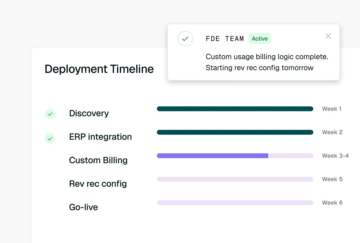Click the FDE TEAM notification title
Screen dimensions: 360x243
click(x=225, y=39)
